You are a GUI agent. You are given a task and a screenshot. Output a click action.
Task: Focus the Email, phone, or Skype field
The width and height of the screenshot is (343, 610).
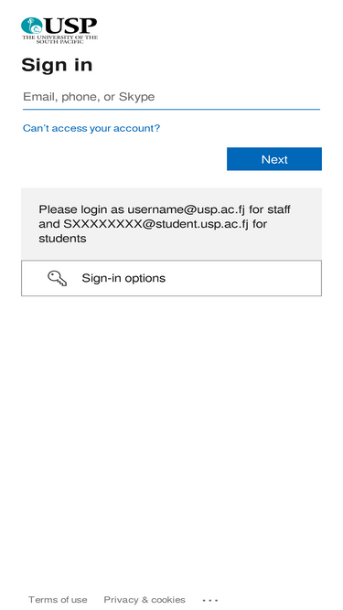pyautogui.click(x=171, y=97)
